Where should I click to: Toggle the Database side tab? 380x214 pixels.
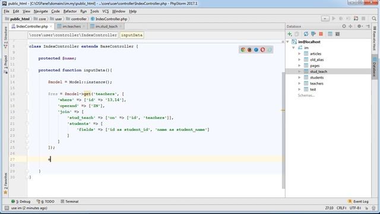point(375,67)
